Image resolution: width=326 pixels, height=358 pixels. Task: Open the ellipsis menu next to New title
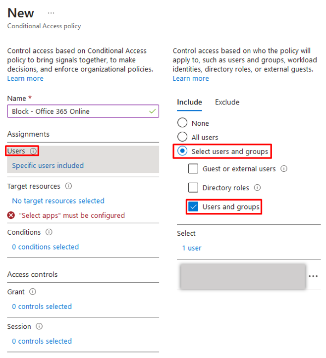(x=51, y=13)
